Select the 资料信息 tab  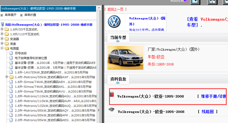[118, 80]
